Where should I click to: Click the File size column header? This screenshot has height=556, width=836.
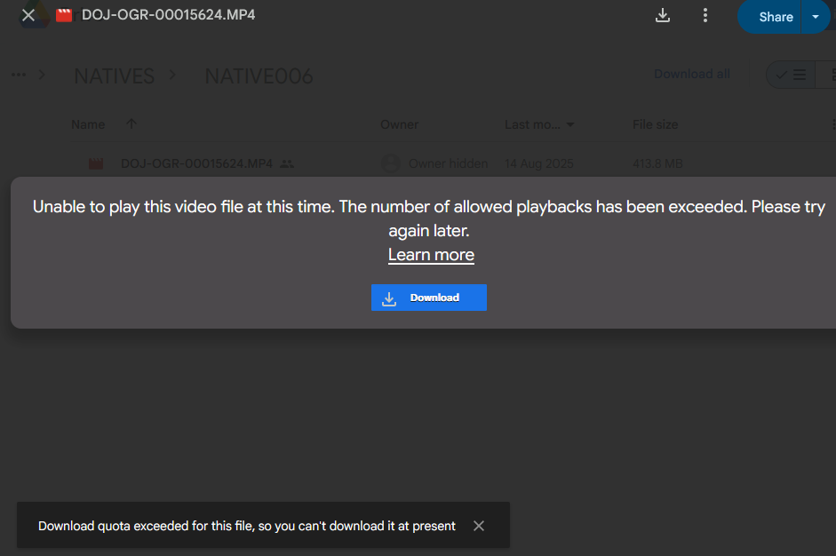pos(656,124)
